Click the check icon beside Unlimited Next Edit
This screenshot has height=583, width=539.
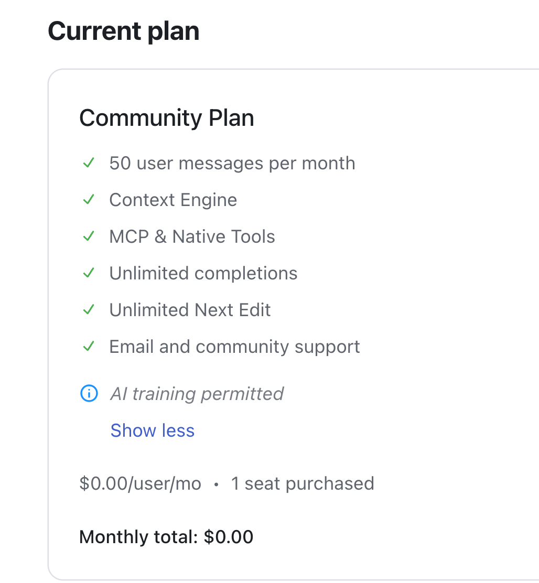click(89, 310)
